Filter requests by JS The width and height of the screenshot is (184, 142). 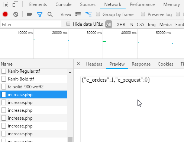pyautogui.click(x=131, y=25)
